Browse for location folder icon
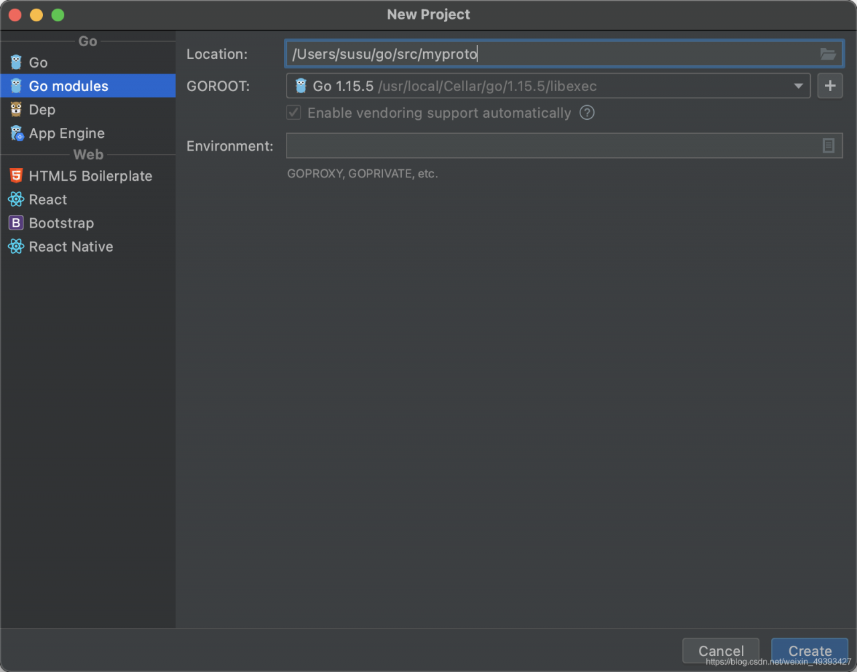The image size is (857, 672). [x=828, y=54]
